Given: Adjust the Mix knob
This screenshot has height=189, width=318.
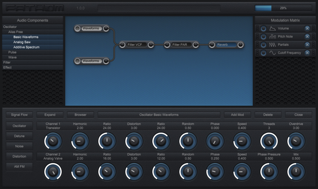Looking at the screenshot, I should coord(296,172).
